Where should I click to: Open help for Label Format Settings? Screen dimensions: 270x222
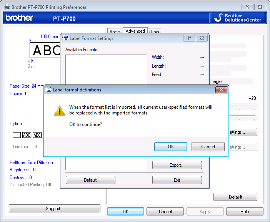click(189, 38)
